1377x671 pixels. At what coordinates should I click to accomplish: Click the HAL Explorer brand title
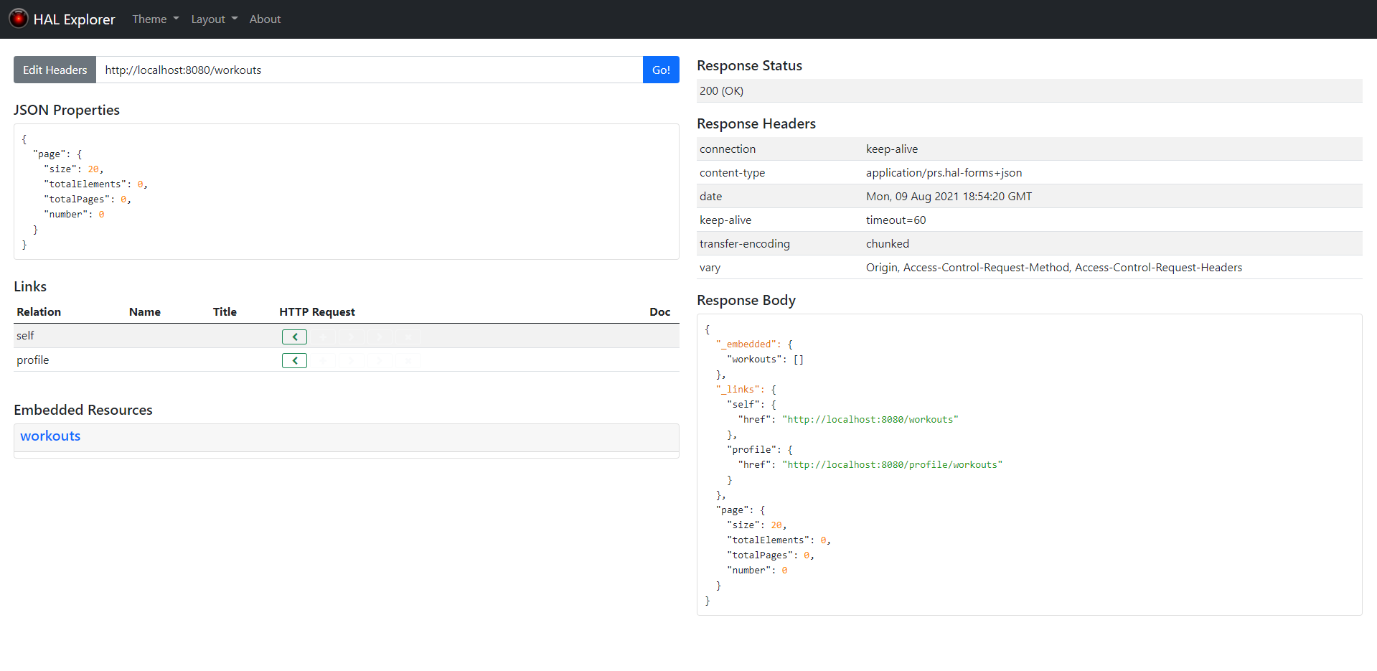[x=74, y=19]
